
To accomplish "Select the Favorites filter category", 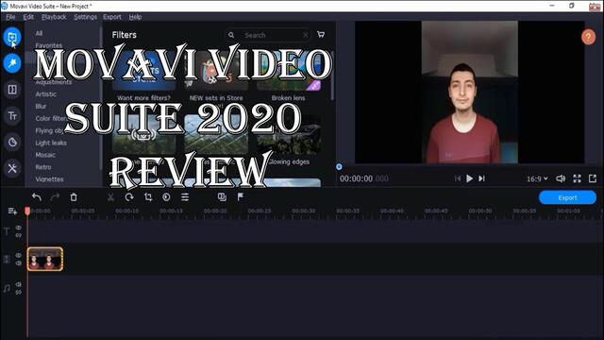I will pyautogui.click(x=49, y=45).
